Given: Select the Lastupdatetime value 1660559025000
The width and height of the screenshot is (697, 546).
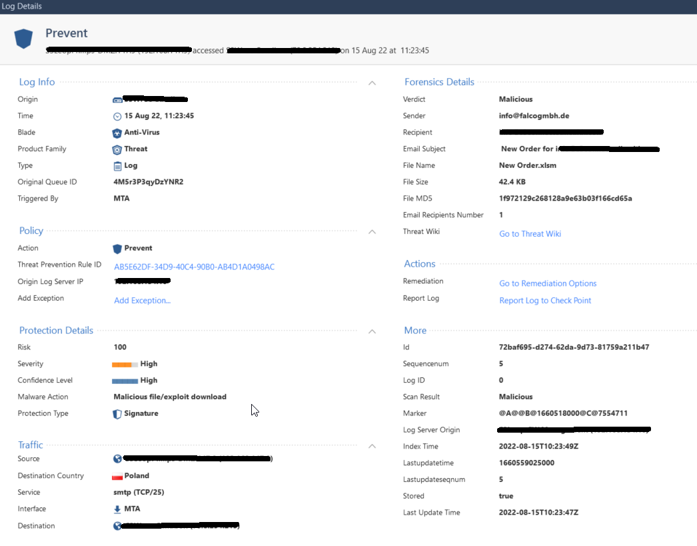Looking at the screenshot, I should (x=527, y=463).
